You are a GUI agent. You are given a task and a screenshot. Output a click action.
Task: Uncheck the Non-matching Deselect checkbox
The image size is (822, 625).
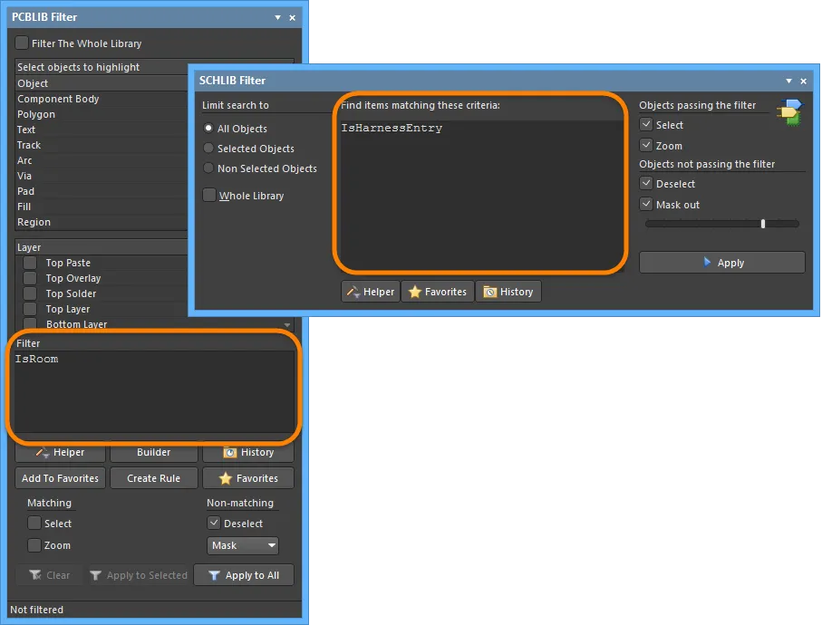click(214, 523)
